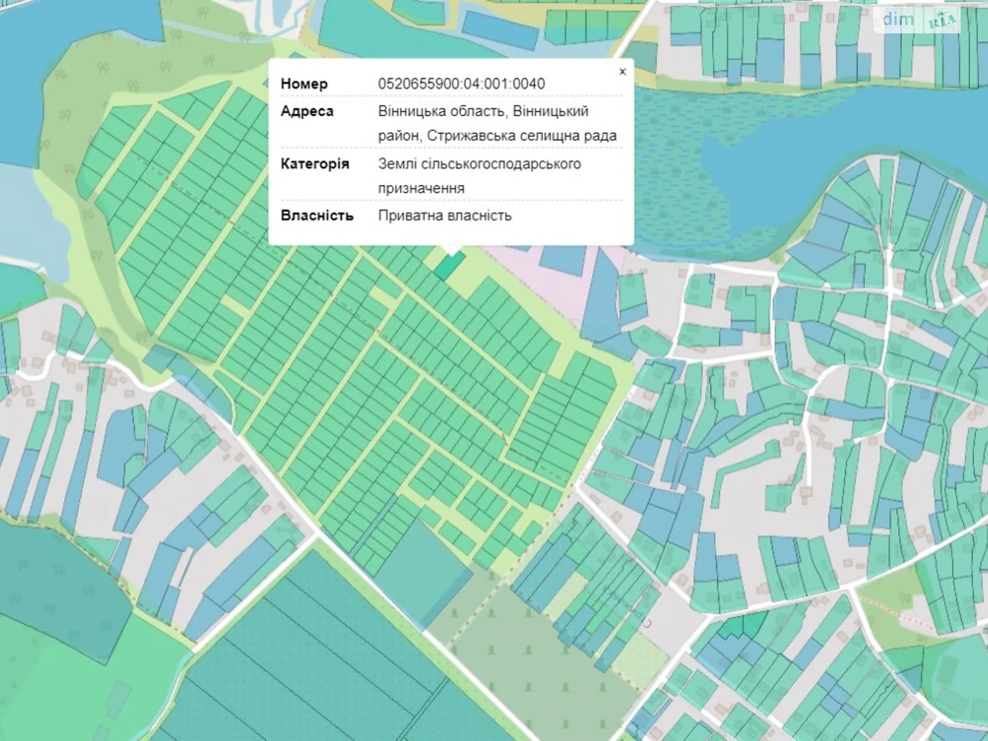Close the parcel info popup
The image size is (988, 741).
coord(622,72)
